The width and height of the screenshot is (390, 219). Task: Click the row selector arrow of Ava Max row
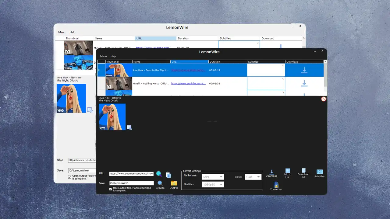tap(99, 70)
